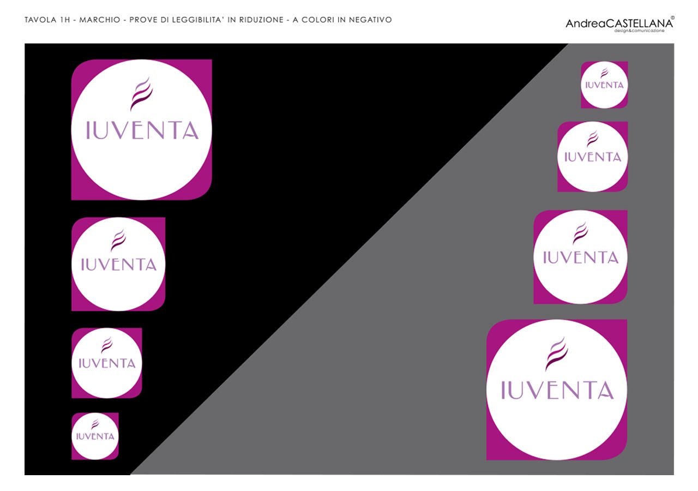The height and width of the screenshot is (491, 698).
Task: Select the flame symbol in the smallest gray-side logo
Action: [x=604, y=74]
